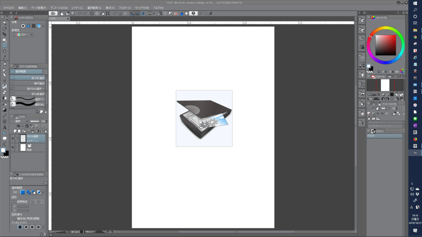Select the Zoom magnifier tool

coord(4,23)
